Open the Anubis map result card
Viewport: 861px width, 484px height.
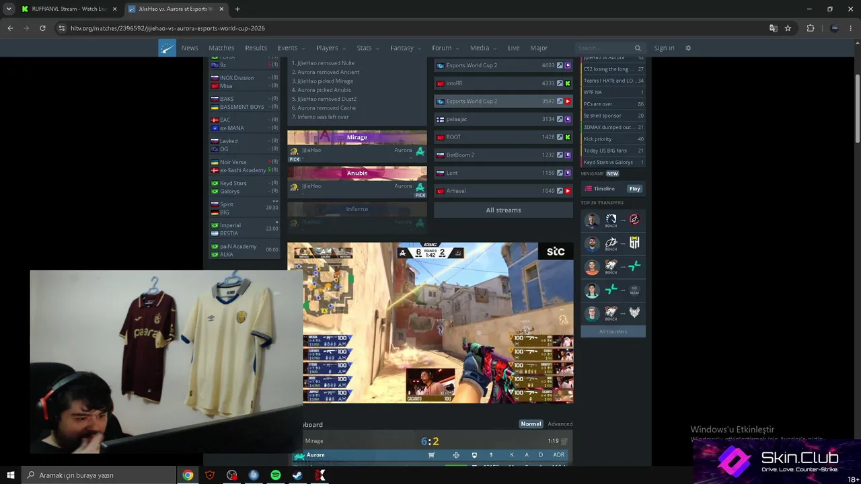coord(357,182)
